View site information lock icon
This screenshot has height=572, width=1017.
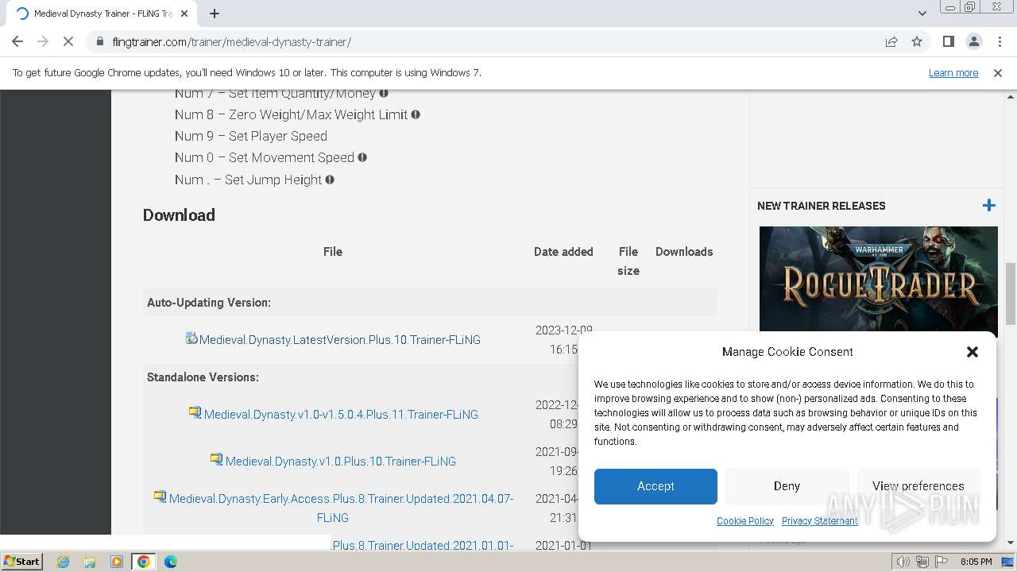click(x=99, y=41)
